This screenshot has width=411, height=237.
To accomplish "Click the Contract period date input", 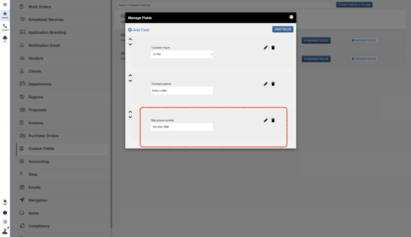I will (182, 90).
